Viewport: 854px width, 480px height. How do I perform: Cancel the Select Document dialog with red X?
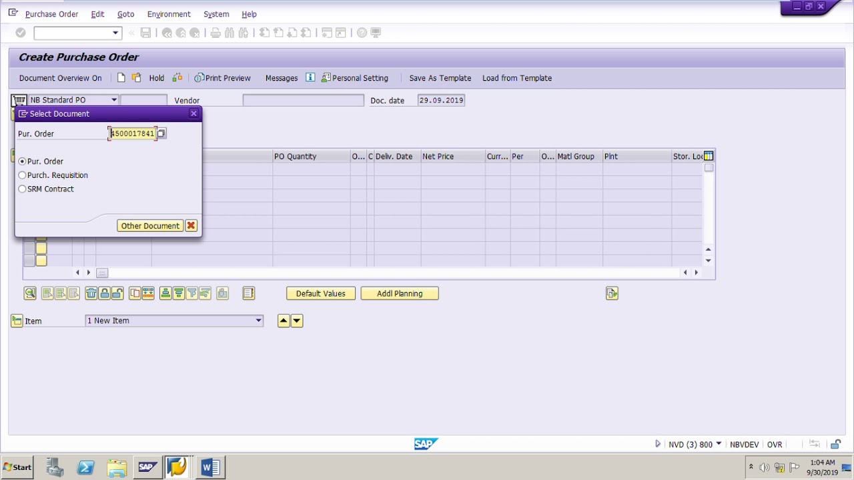[191, 226]
